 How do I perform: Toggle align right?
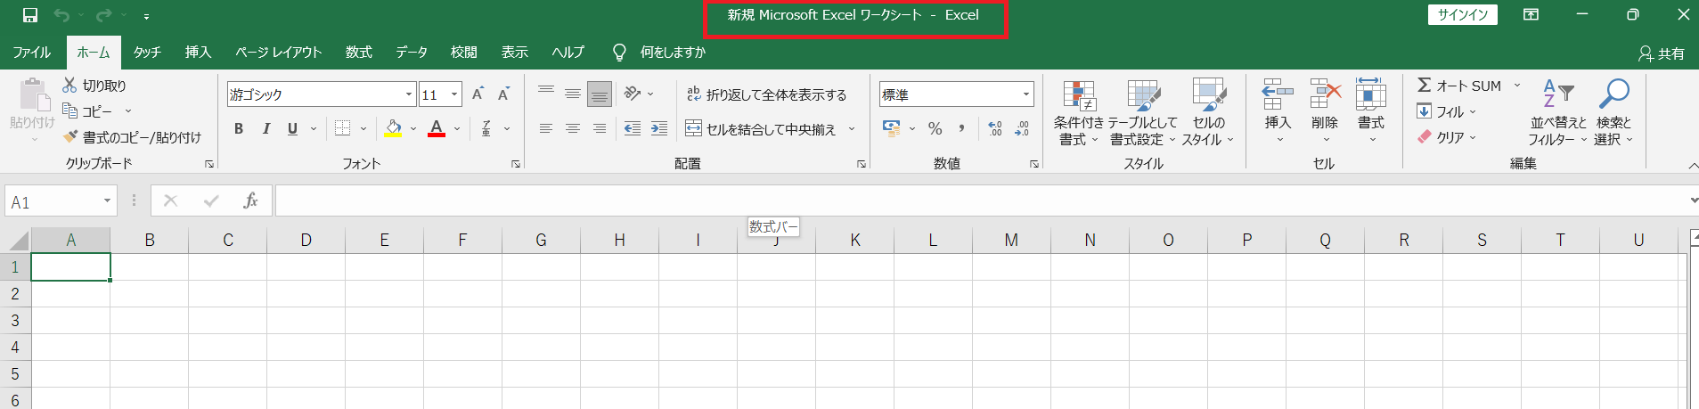point(600,129)
